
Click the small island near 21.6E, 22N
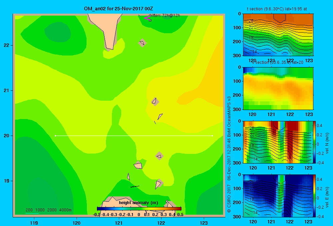click(x=142, y=43)
